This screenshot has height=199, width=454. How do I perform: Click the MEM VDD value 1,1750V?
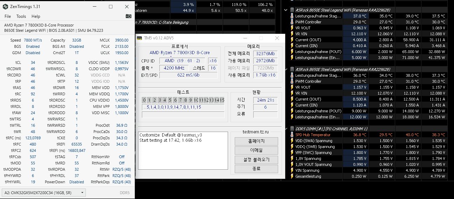coord(122,88)
